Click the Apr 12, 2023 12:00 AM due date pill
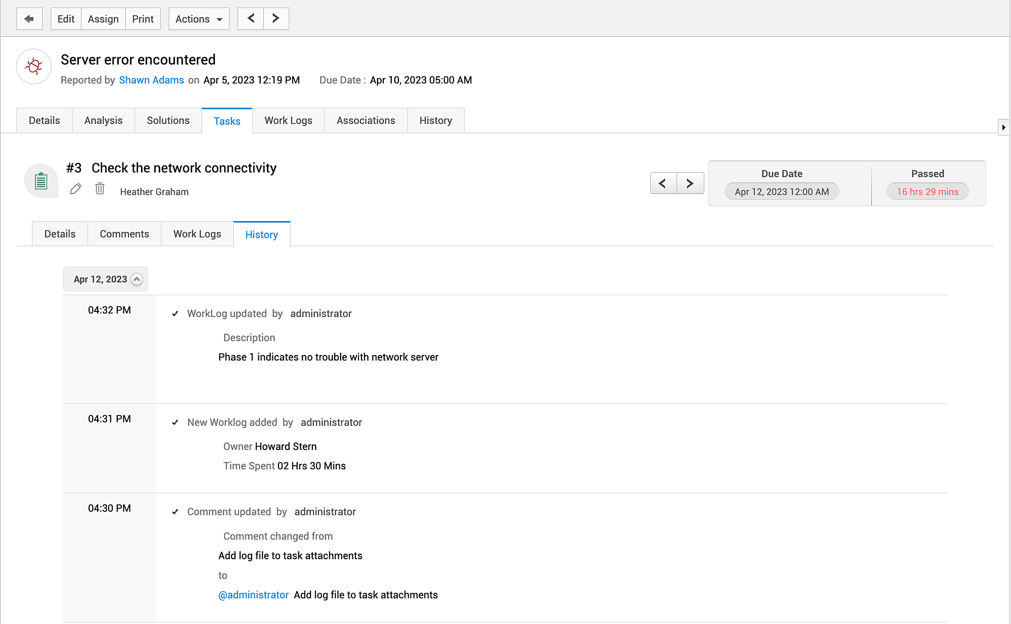Image resolution: width=1011 pixels, height=624 pixels. click(x=782, y=192)
